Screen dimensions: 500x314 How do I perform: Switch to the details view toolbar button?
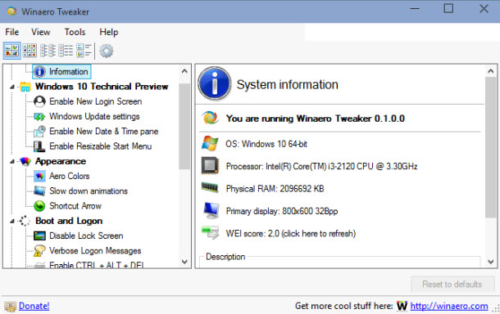pyautogui.click(x=84, y=51)
